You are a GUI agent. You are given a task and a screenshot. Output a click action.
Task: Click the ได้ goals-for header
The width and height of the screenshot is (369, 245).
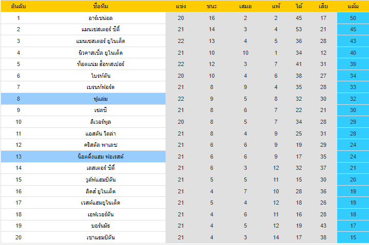(x=299, y=6)
